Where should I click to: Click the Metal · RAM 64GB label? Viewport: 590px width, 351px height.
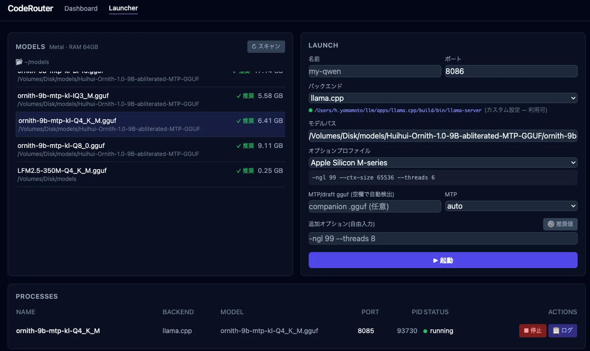[74, 47]
